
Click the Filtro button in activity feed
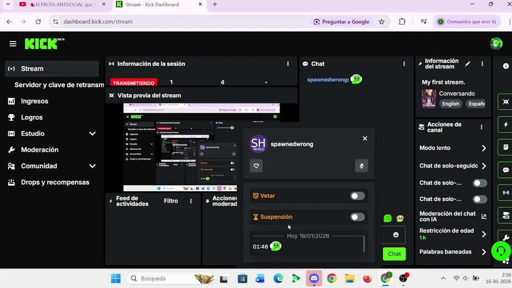coord(171,201)
